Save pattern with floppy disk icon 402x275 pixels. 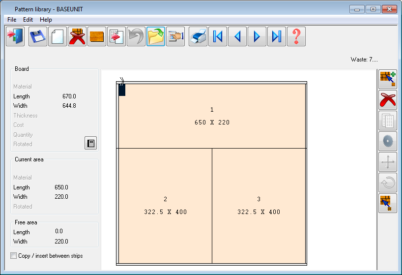(38, 36)
